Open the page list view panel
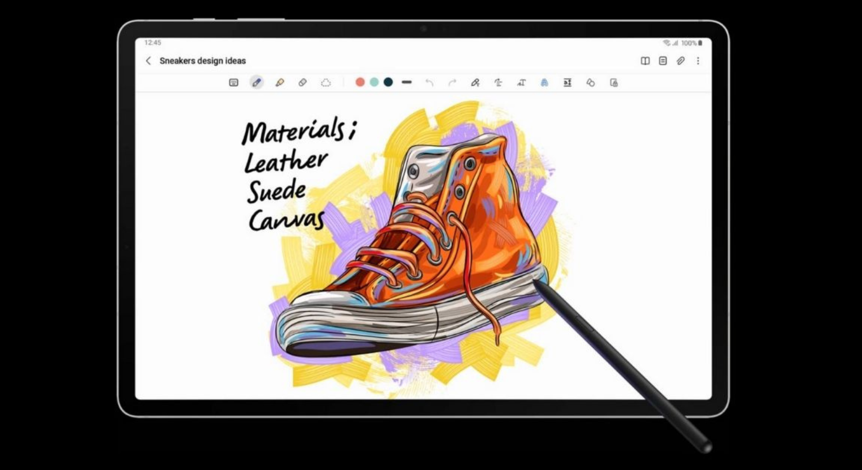Image resolution: width=862 pixels, height=470 pixels. click(662, 61)
